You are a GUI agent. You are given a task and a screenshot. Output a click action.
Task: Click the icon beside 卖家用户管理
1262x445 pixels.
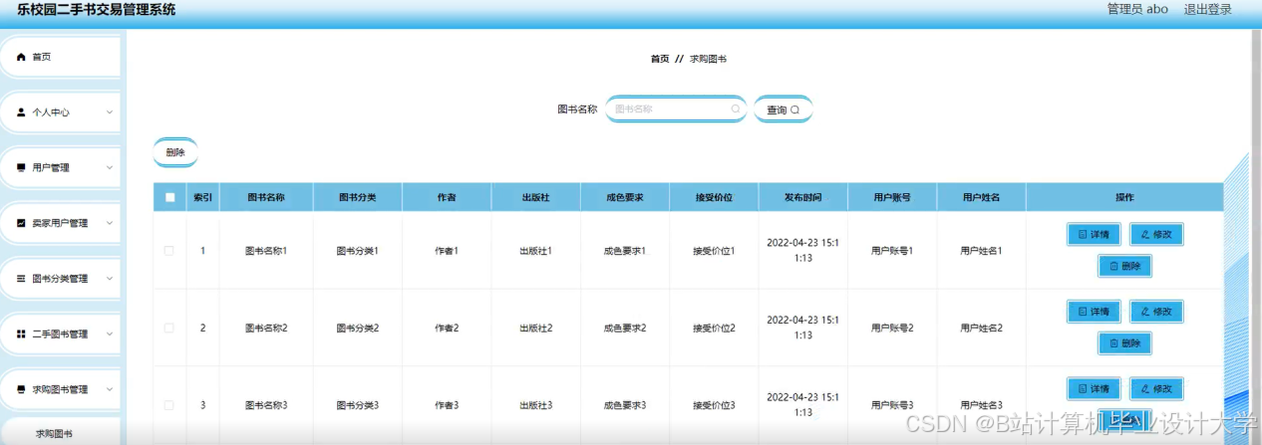[21, 223]
